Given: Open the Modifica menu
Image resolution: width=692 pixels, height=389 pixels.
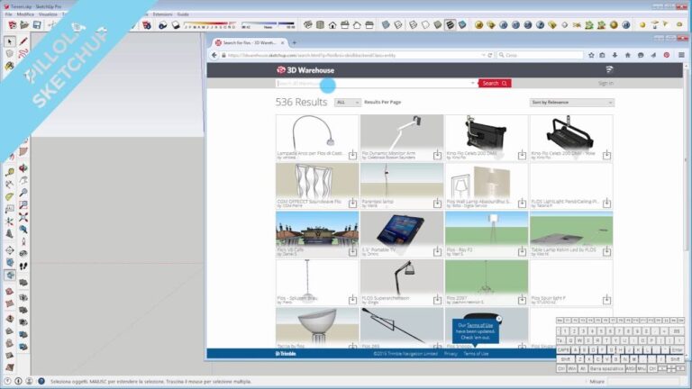Looking at the screenshot, I should (x=25, y=14).
